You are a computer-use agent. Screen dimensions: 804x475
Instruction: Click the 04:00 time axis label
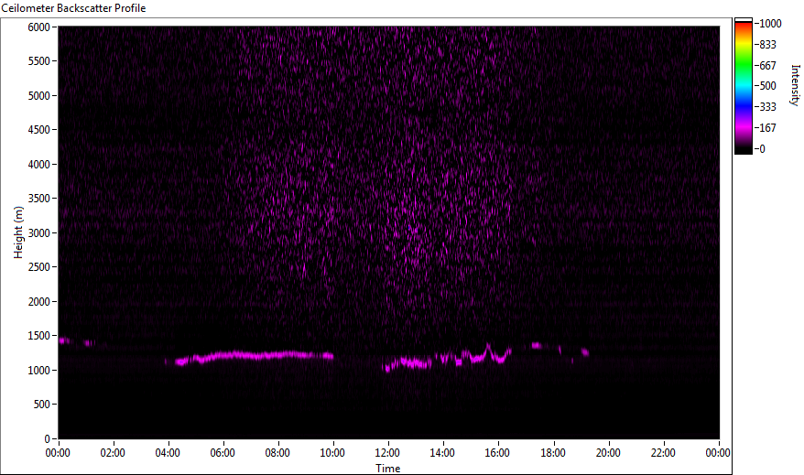click(168, 453)
